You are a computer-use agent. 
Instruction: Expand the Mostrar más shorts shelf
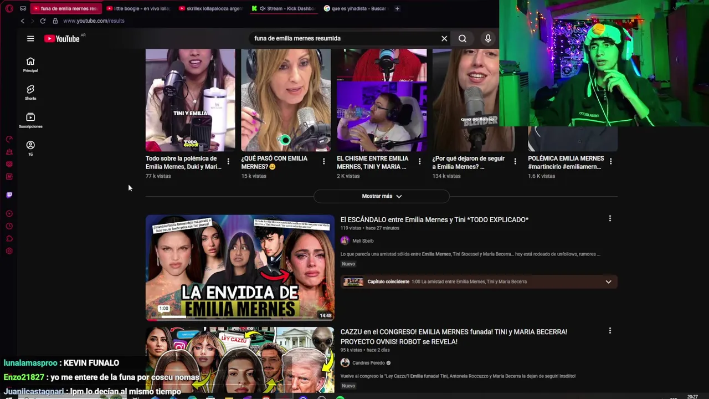(x=382, y=196)
